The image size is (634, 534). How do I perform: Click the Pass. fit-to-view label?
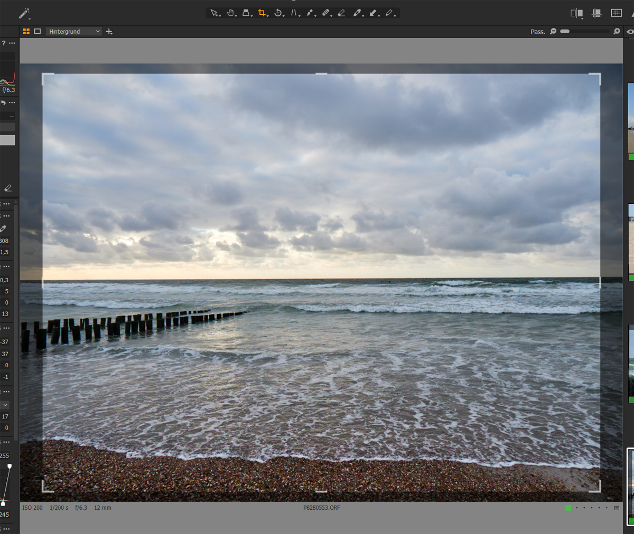pos(537,32)
